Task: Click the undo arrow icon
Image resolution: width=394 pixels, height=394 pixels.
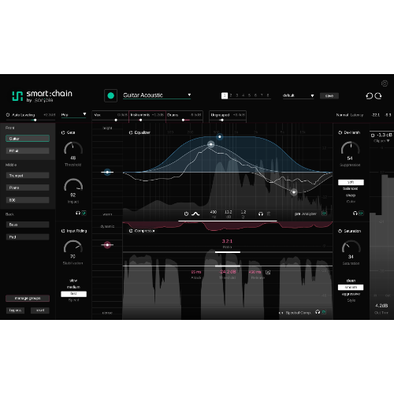Action: [x=370, y=96]
